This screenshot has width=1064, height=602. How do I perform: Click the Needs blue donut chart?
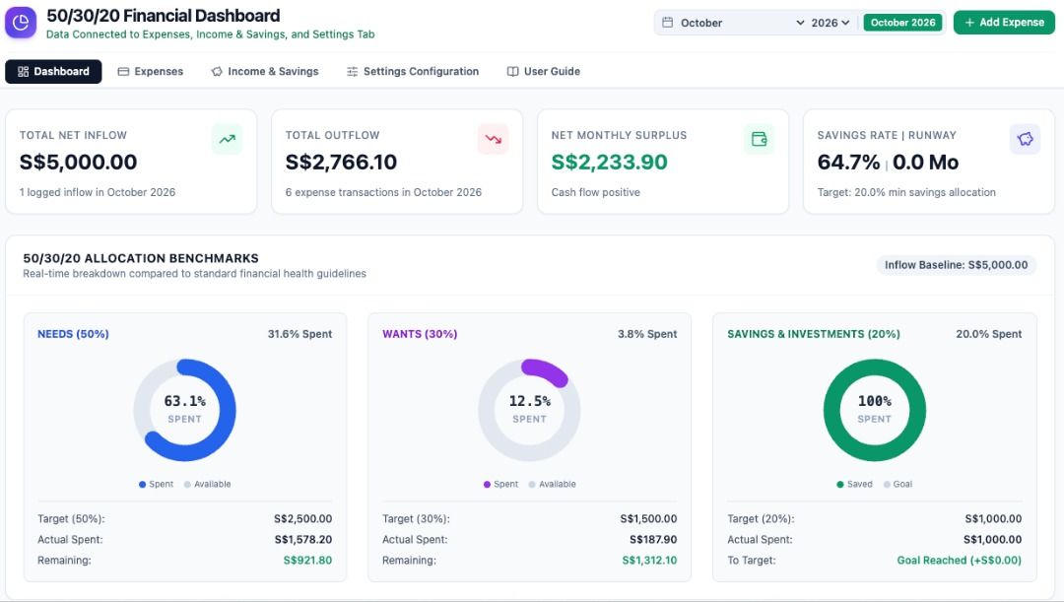coord(184,410)
